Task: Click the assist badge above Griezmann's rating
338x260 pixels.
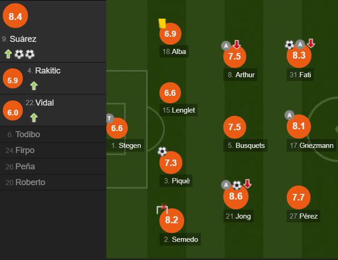Action: coord(290,115)
